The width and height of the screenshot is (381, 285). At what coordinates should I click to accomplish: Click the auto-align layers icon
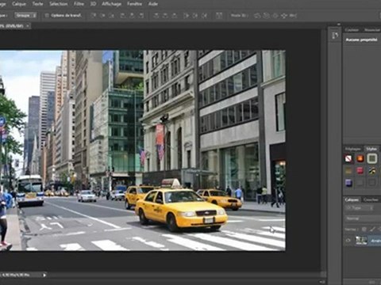coord(219,16)
